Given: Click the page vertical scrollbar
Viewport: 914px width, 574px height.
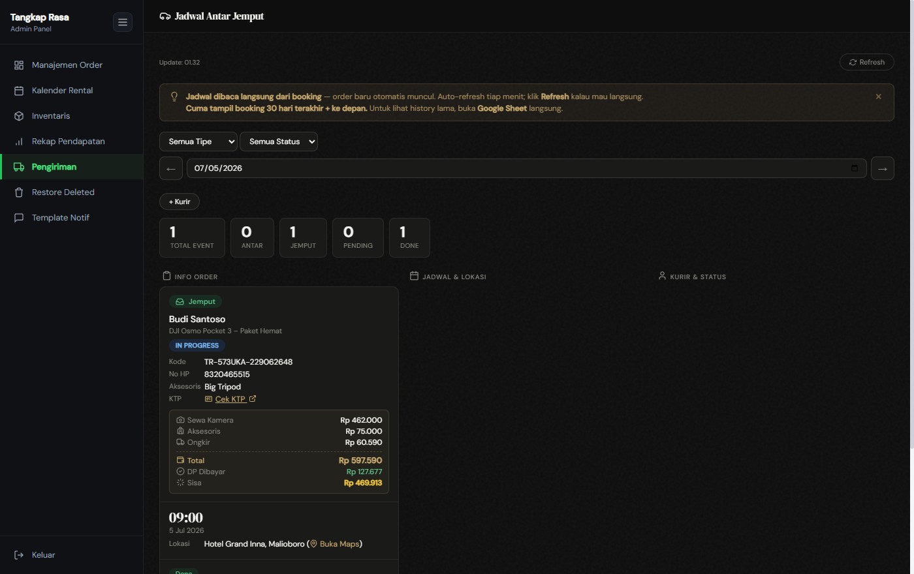Looking at the screenshot, I should (911, 225).
